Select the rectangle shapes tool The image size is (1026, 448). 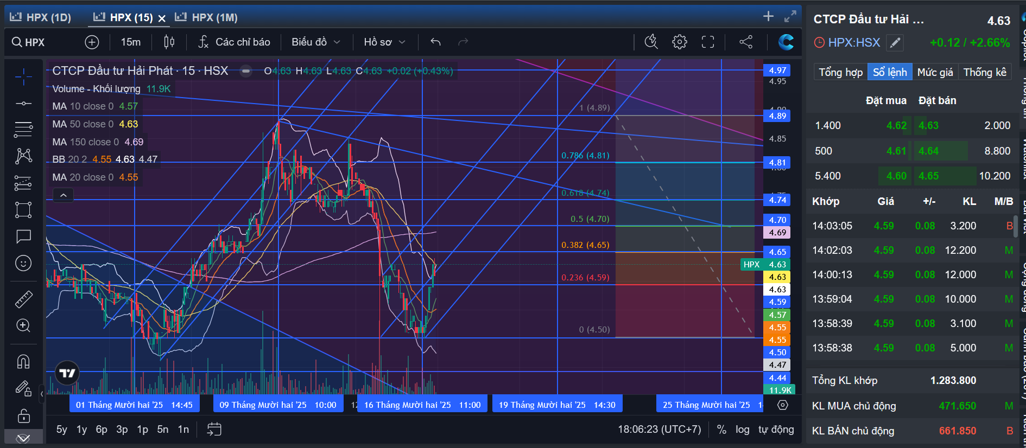click(x=23, y=210)
